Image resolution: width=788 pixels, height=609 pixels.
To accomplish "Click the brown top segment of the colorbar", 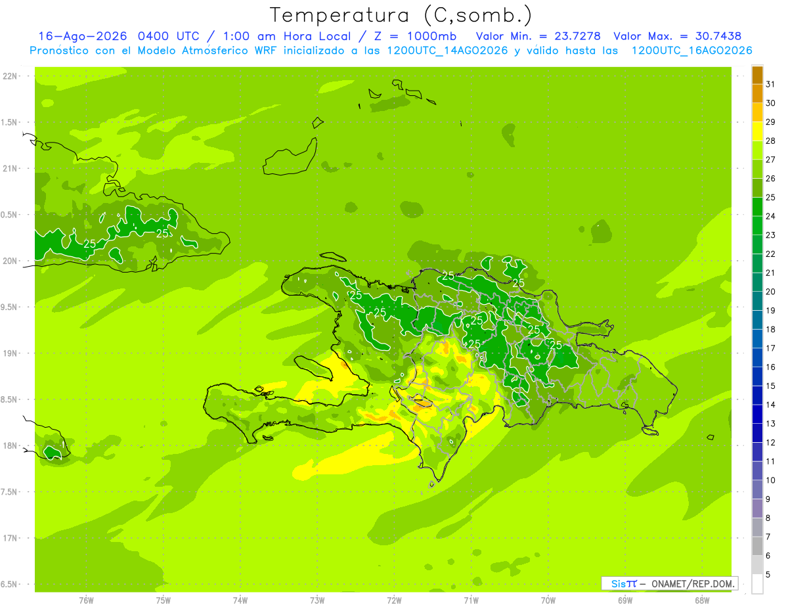I will (x=757, y=74).
